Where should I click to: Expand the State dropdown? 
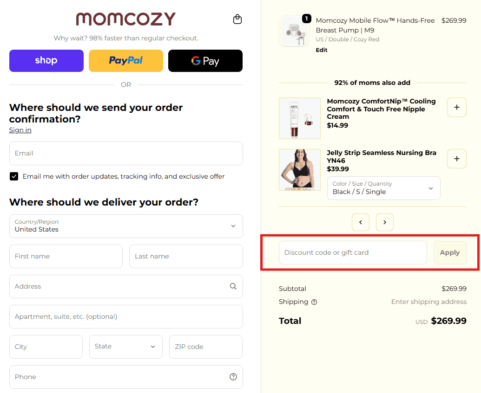tap(126, 347)
